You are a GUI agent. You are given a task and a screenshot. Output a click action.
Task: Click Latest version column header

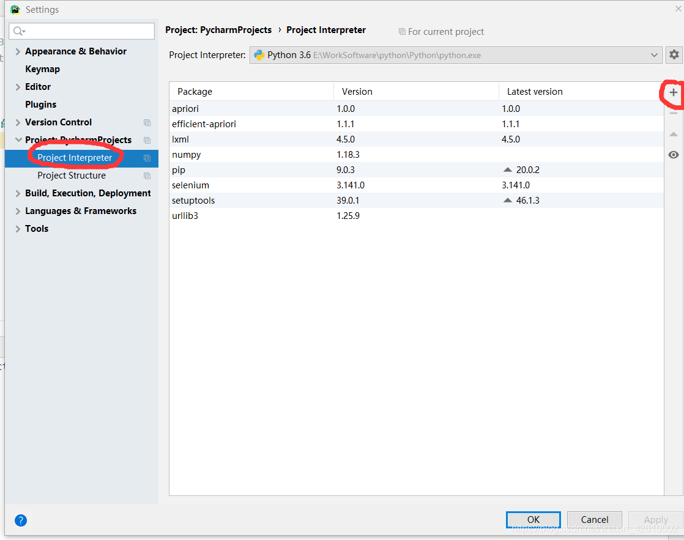pyautogui.click(x=581, y=92)
